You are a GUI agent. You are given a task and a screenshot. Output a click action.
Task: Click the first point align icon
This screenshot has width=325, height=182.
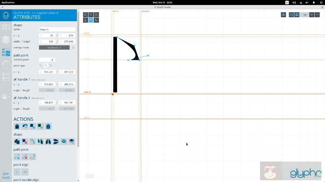point(17,172)
